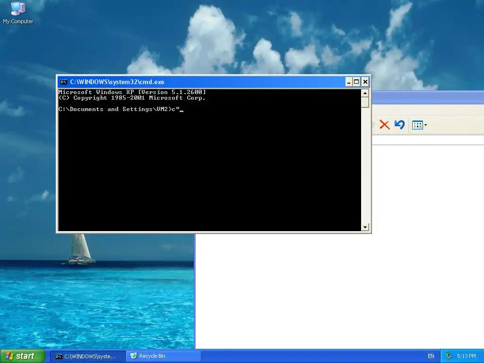Click the cmd.exe title bar system icon

(x=64, y=82)
